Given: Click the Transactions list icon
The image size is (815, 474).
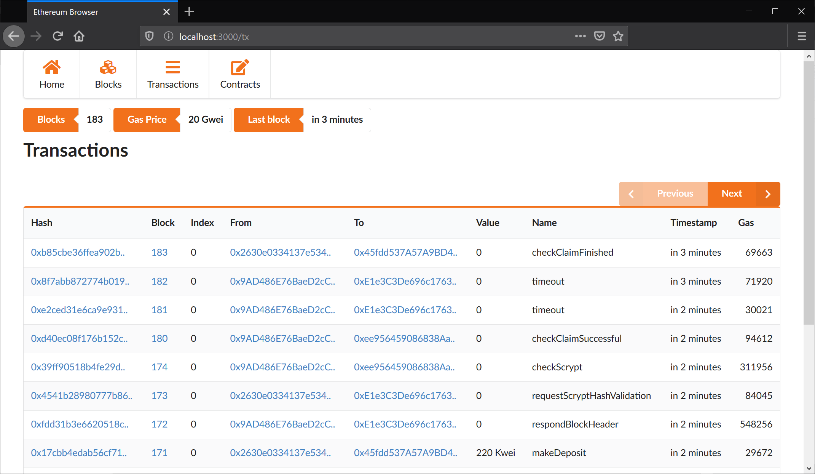Looking at the screenshot, I should point(172,67).
